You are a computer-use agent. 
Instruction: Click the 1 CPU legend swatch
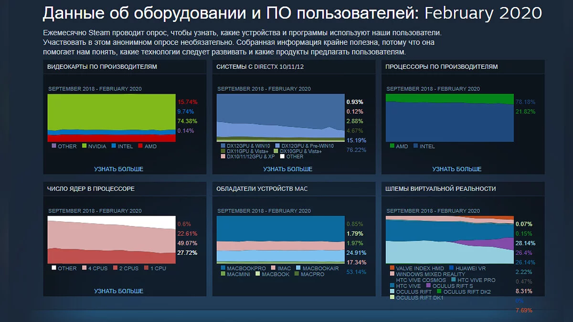(x=145, y=268)
